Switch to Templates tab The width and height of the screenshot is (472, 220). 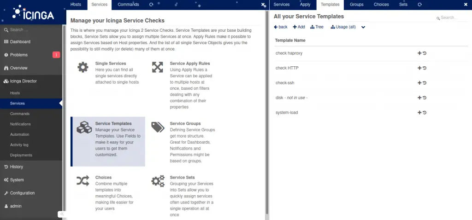coord(330,5)
